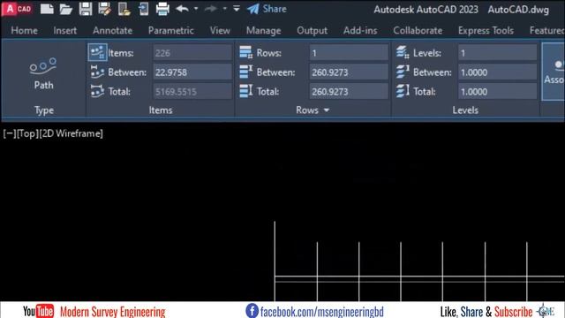Click the facebook.com/msengineeringbd link
Screen dimensions: 565x318
pos(321,312)
